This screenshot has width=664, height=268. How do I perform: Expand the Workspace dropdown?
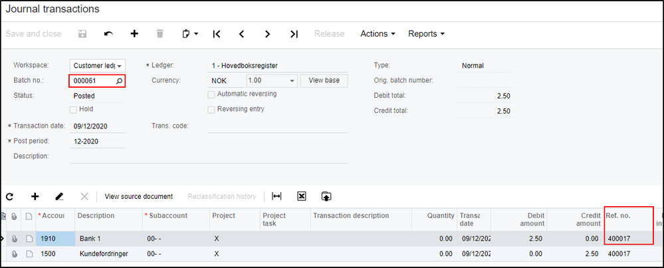[x=120, y=66]
